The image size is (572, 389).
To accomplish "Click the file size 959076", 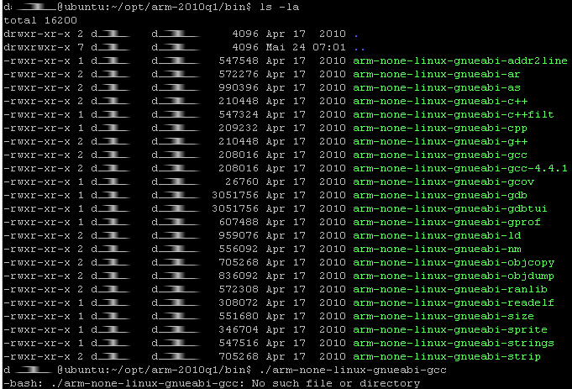I will 239,235.
